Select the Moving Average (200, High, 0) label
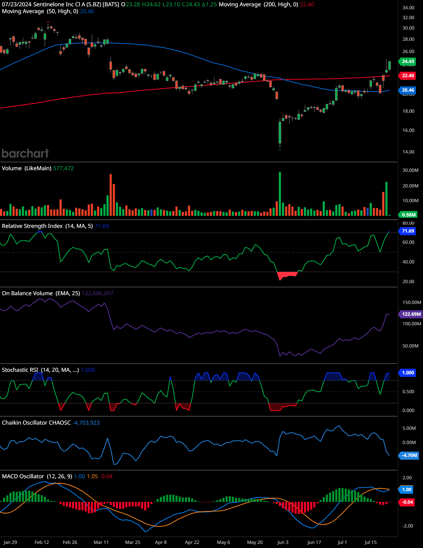This screenshot has width=423, height=548. click(258, 4)
